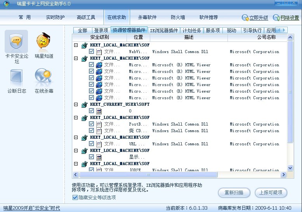The height and width of the screenshot is (212, 302).
Task: Select the 软件推荐 main tab
Action: pos(208,17)
